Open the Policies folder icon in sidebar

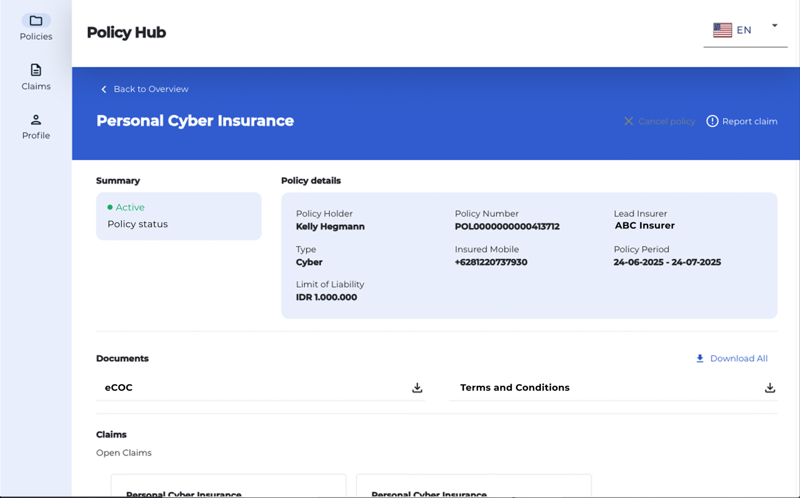[36, 21]
